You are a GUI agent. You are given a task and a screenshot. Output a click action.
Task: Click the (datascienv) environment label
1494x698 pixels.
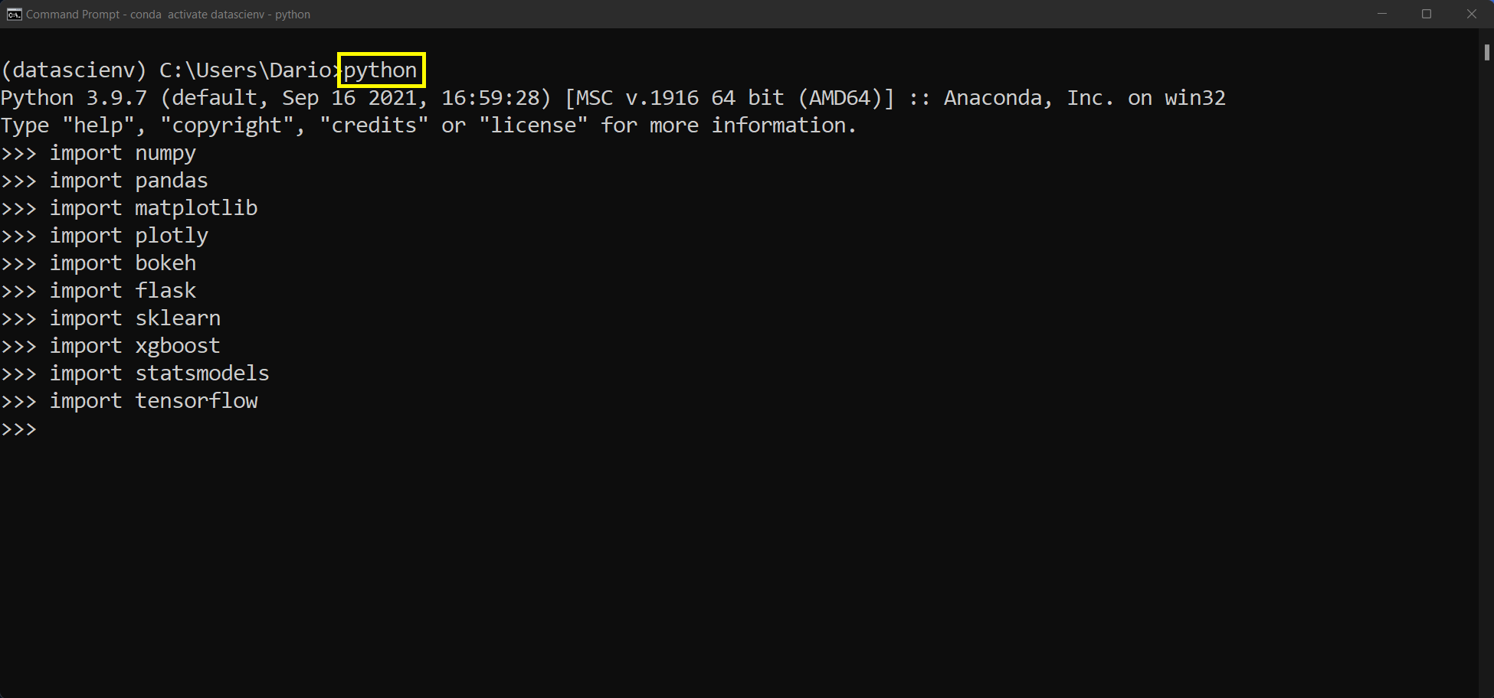click(74, 70)
